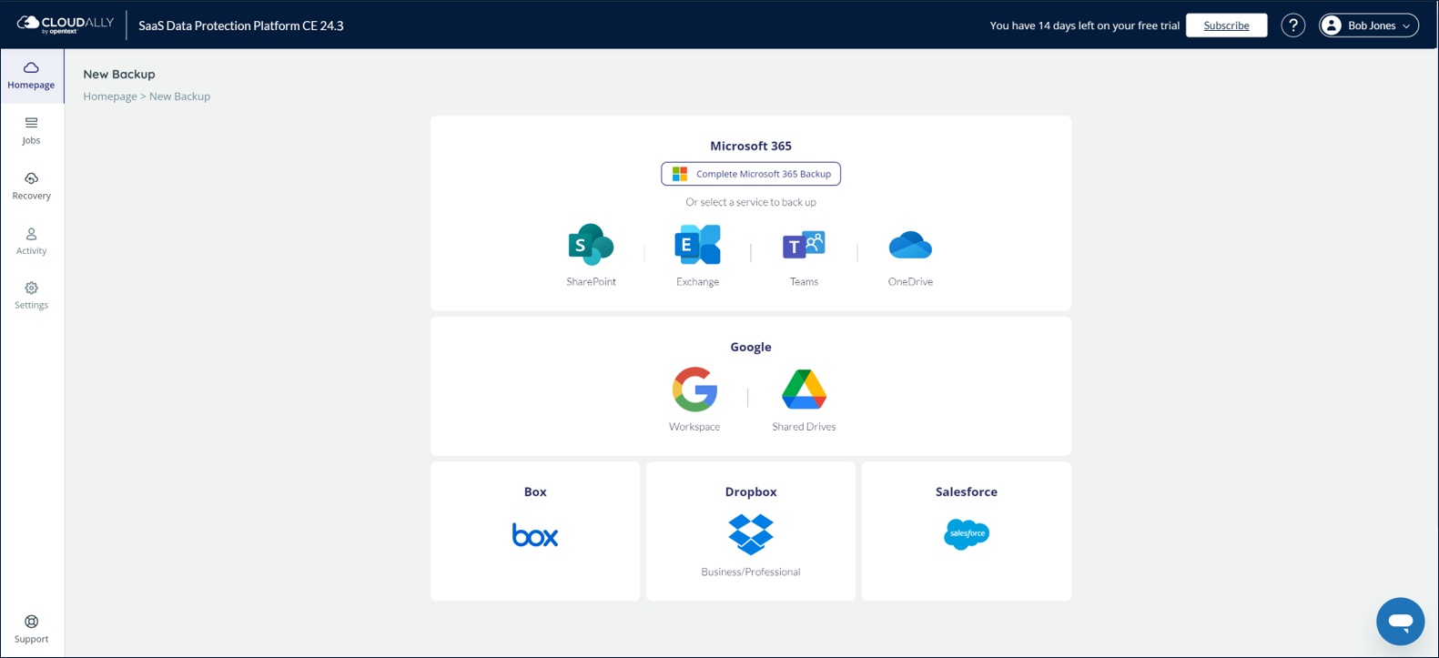Click the Google section heading
The width and height of the screenshot is (1439, 658).
coord(751,347)
